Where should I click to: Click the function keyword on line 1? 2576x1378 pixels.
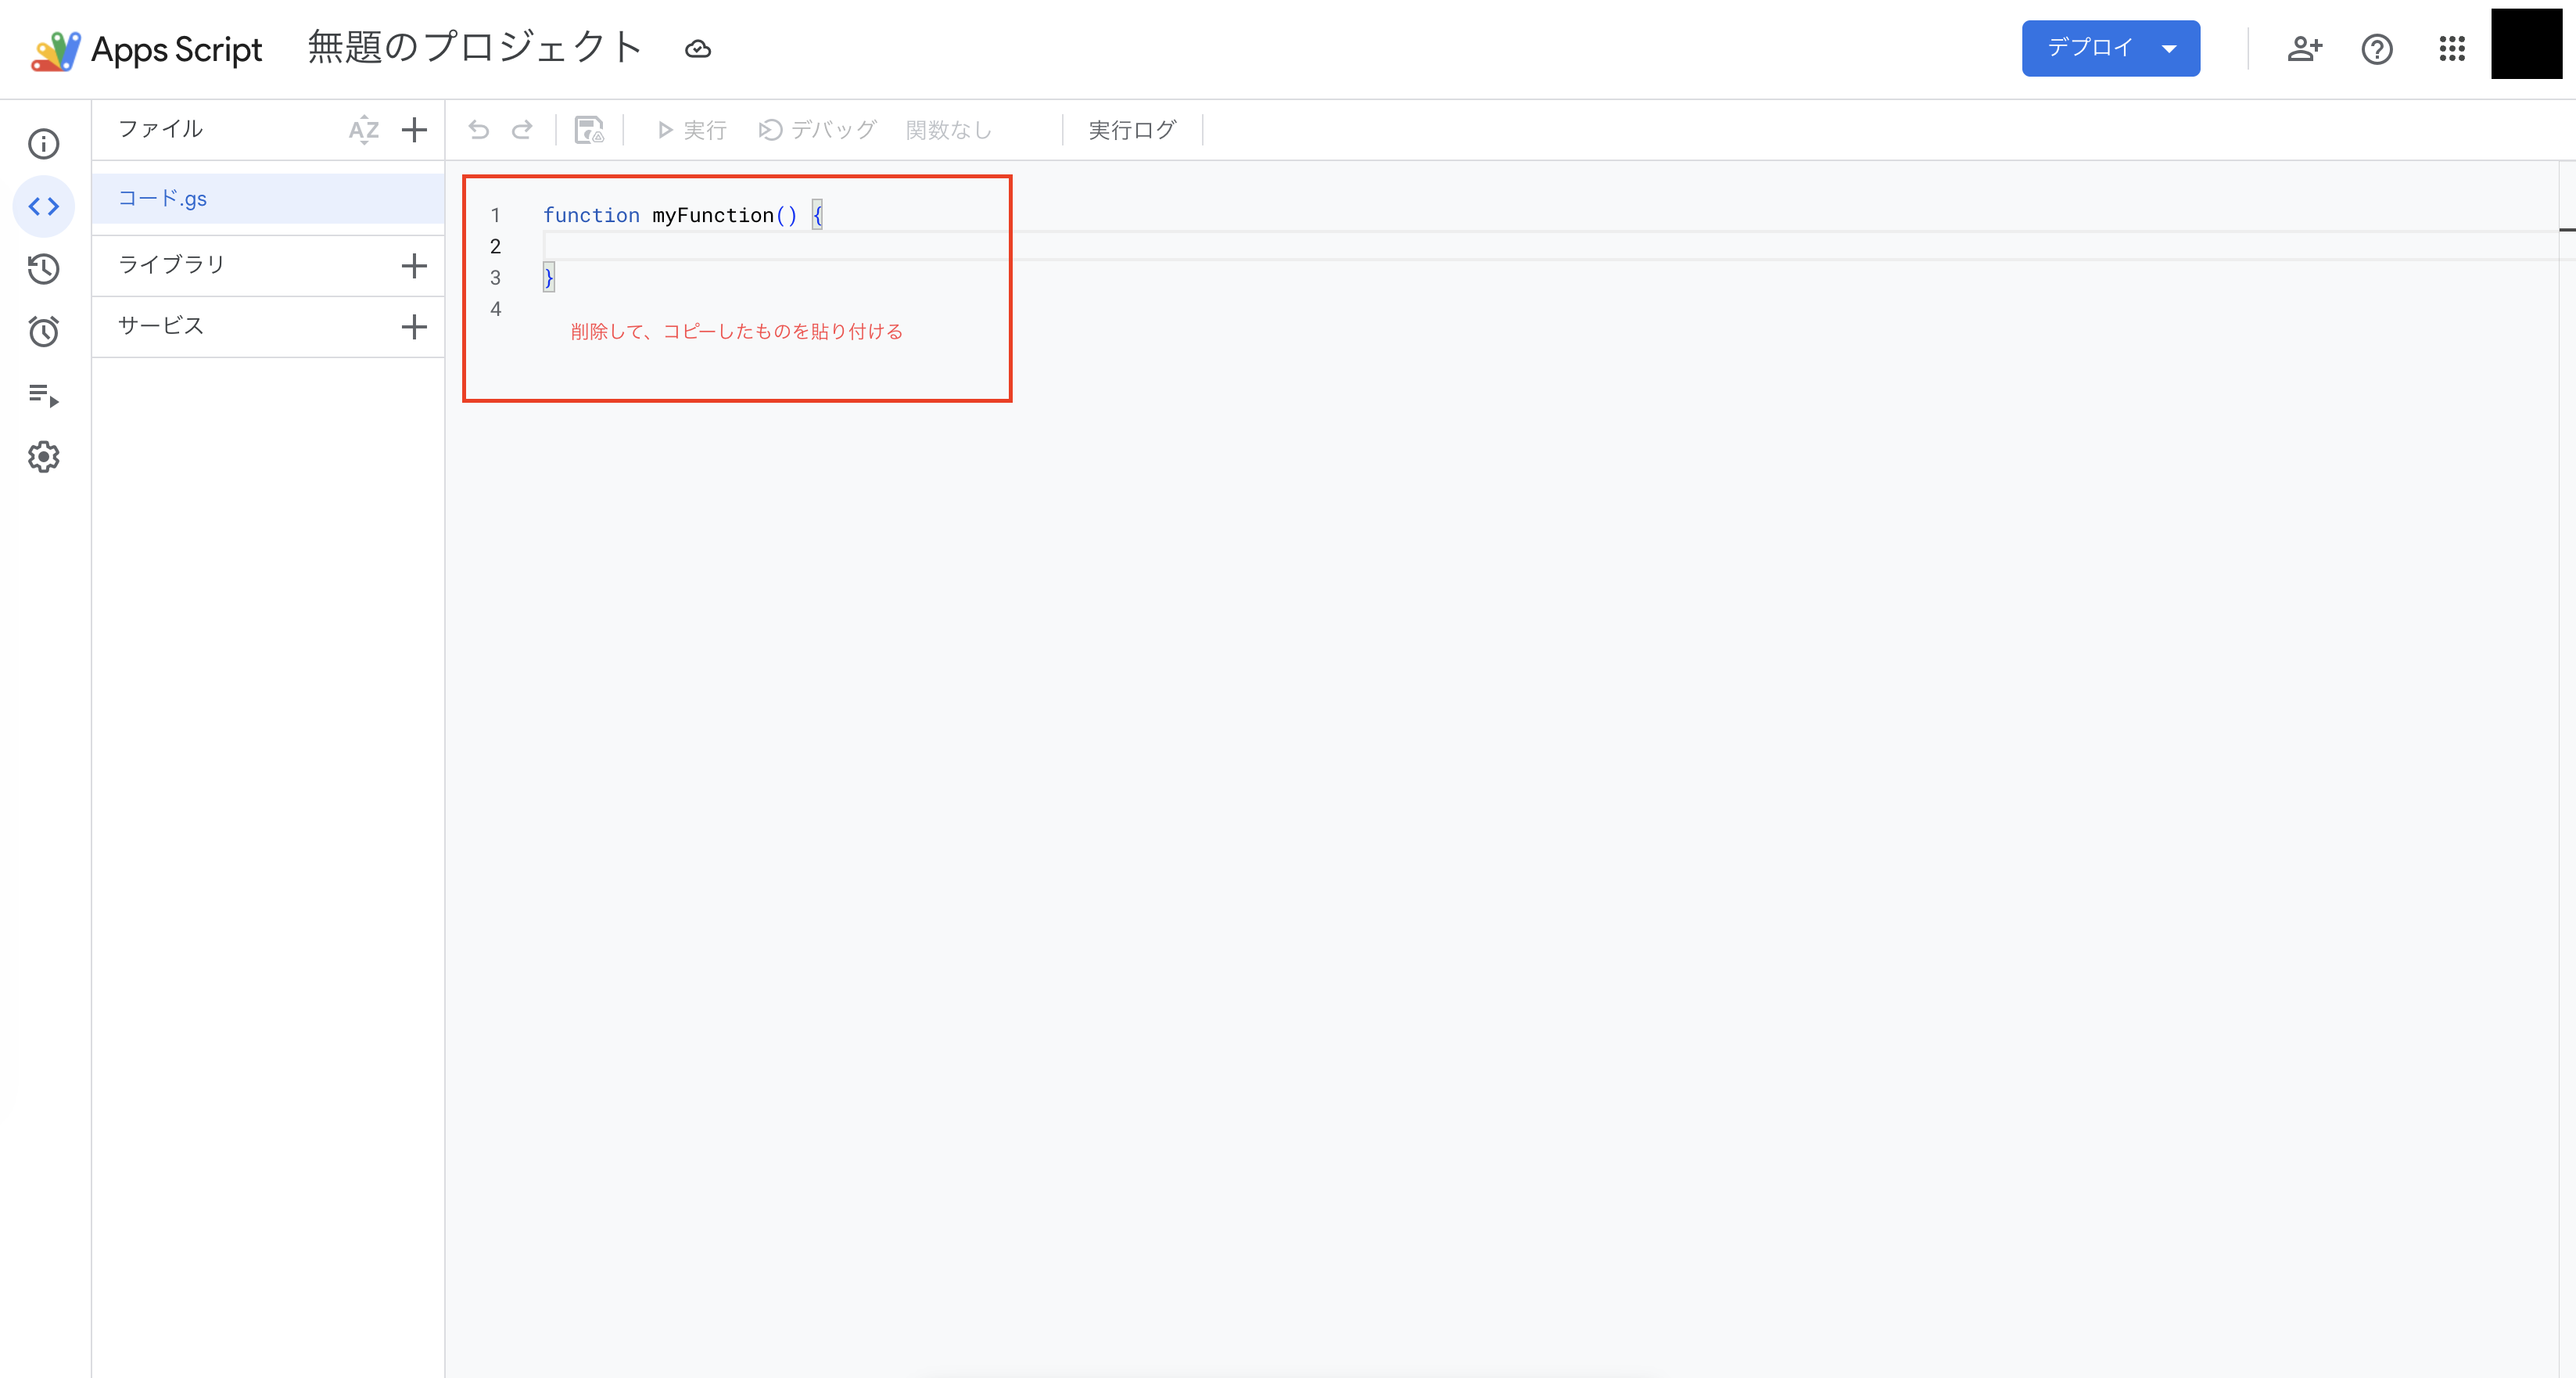click(x=591, y=215)
